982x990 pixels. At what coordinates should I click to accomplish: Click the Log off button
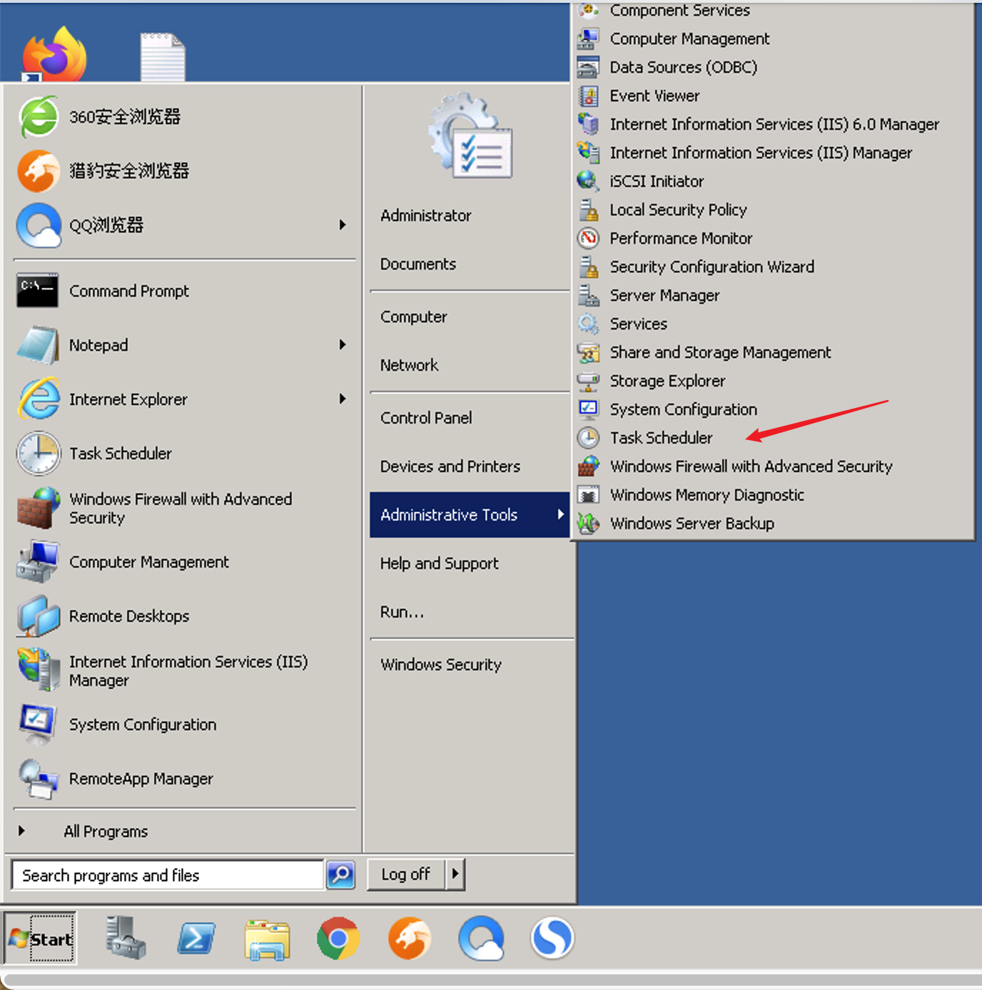[x=406, y=874]
